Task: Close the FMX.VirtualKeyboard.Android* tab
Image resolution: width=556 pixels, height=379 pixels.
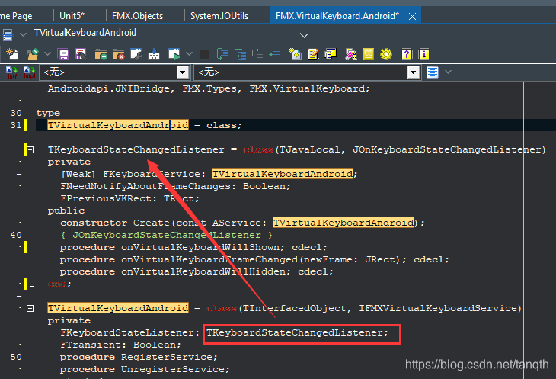Action: [x=412, y=16]
